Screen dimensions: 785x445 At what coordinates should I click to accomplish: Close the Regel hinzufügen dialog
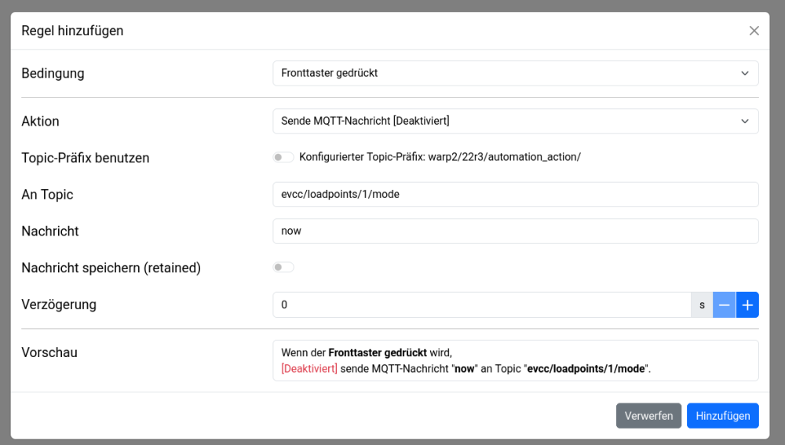tap(754, 31)
